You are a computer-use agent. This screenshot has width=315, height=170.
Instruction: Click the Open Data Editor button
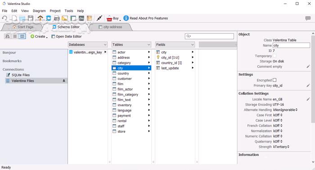click(67, 36)
